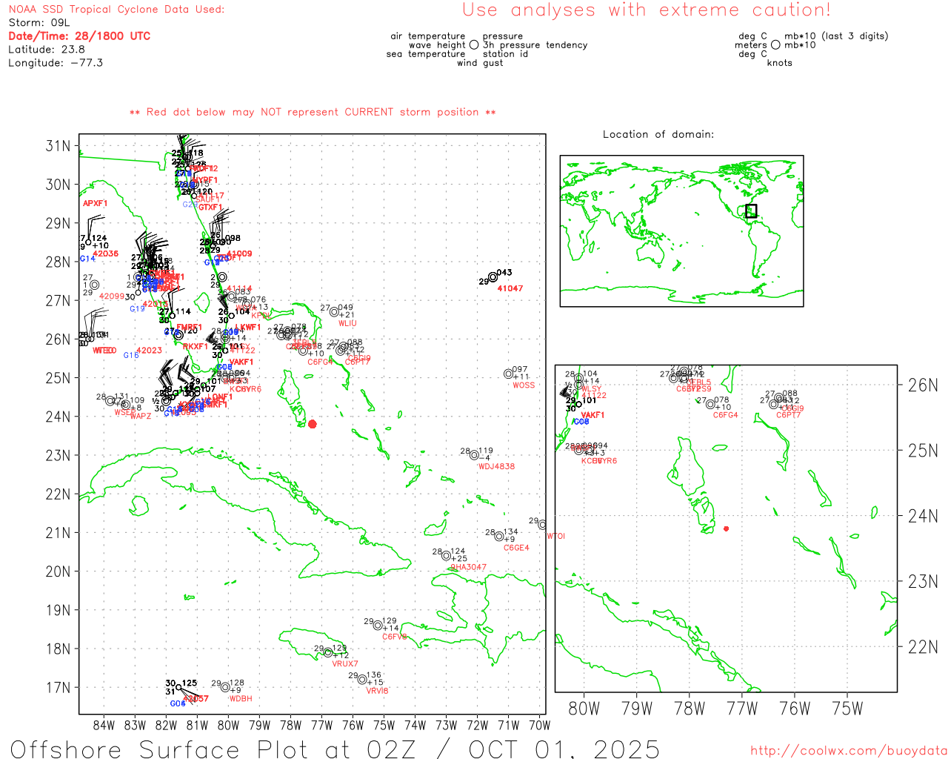The width and height of the screenshot is (948, 759).
Task: Click station label VRUX7 near Jamaica
Action: pos(345,664)
